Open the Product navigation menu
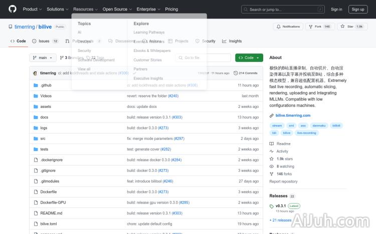This screenshot has height=234, width=376. [32, 9]
